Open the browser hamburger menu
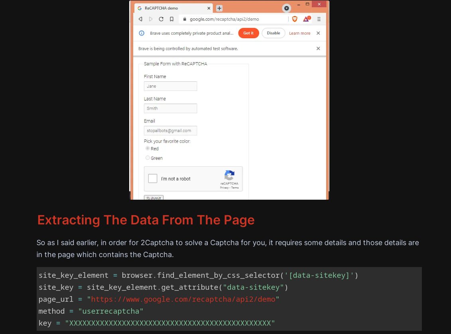Screen dimensions: 451x334 pos(319,19)
